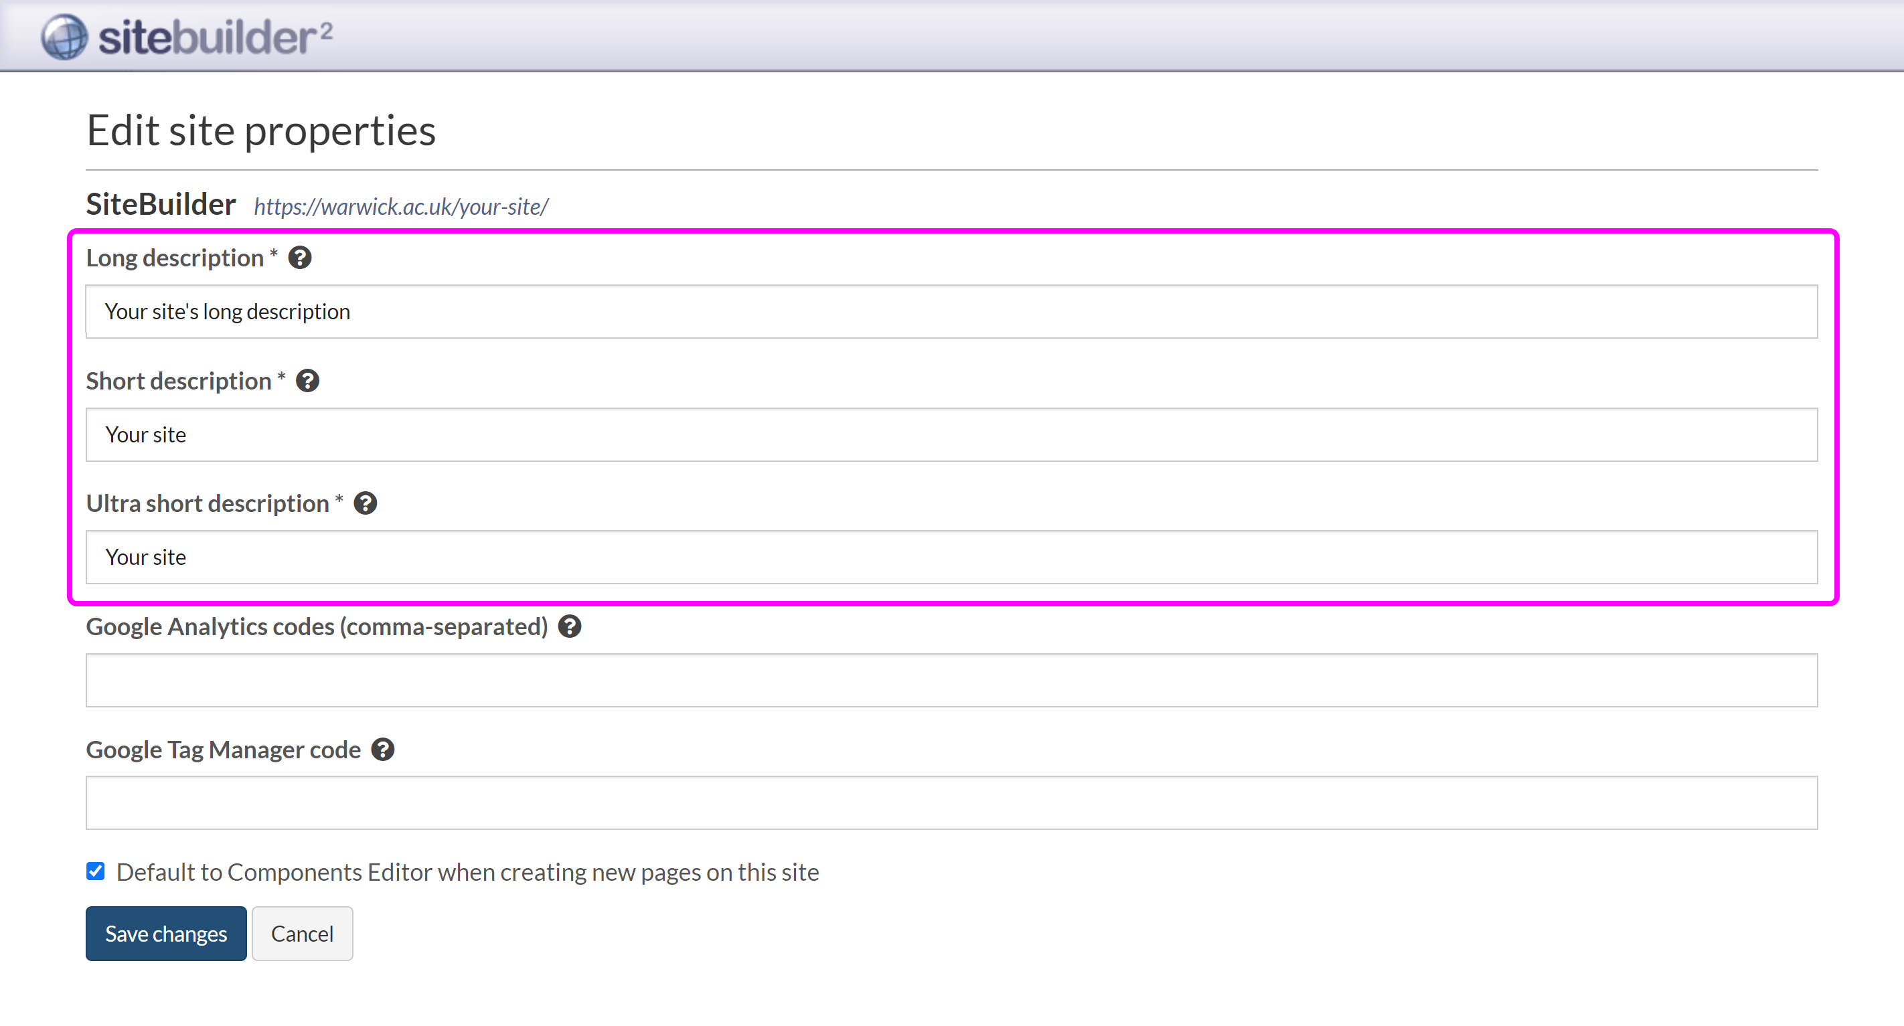The image size is (1904, 1026).
Task: Open help icon beside Ultra short description
Action: (365, 504)
